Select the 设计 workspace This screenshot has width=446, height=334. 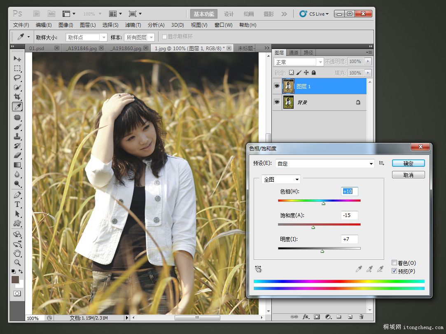click(x=229, y=14)
